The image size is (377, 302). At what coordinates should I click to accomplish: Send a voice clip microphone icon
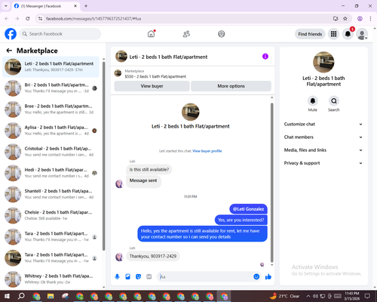pos(117,277)
